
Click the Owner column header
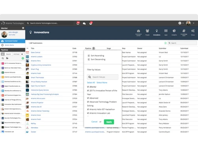pos(140,48)
